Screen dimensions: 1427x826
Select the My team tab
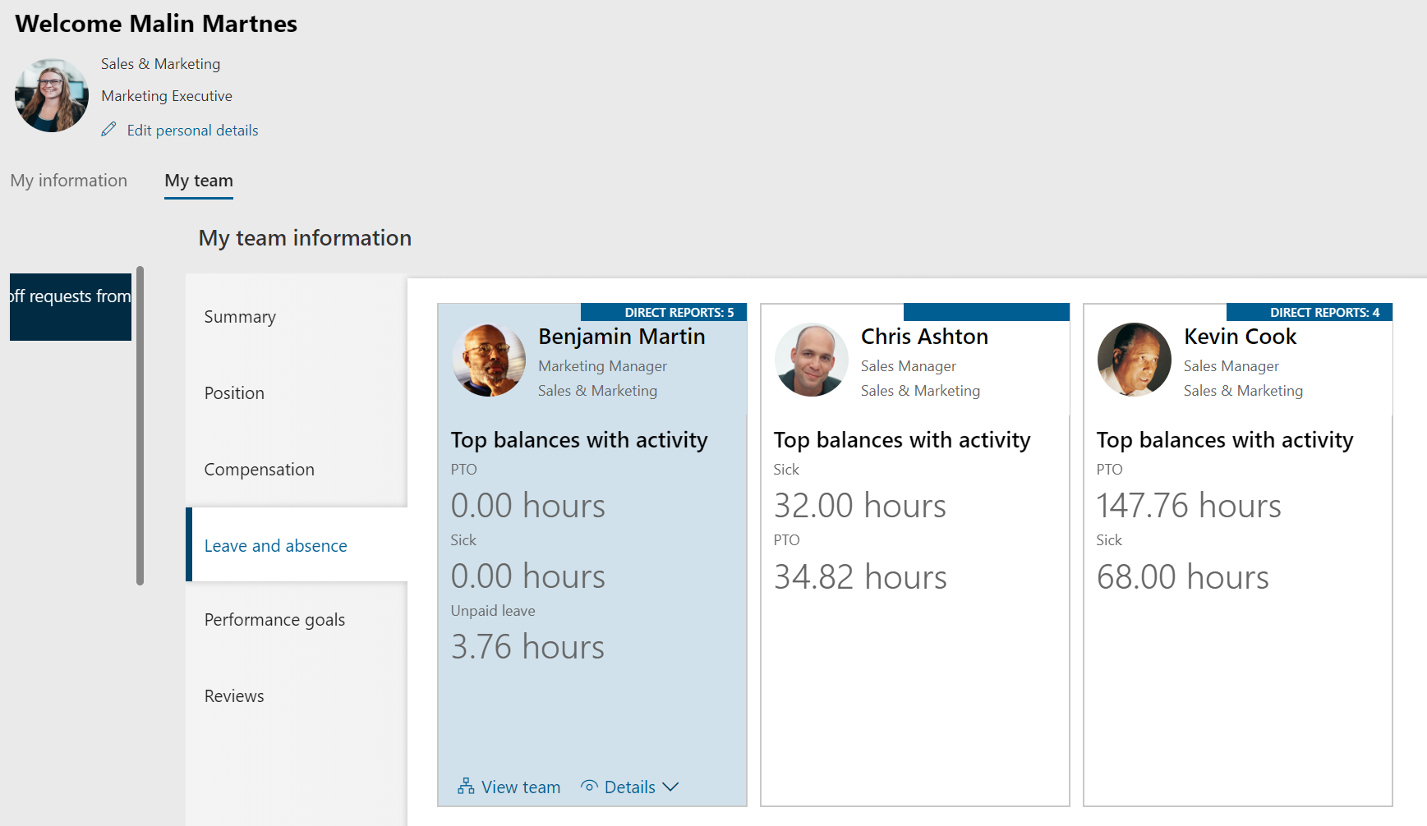coord(198,181)
